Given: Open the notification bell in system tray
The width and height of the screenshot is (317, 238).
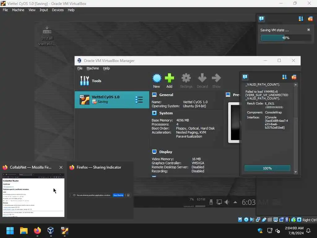Looking at the screenshot, I should (x=309, y=231).
